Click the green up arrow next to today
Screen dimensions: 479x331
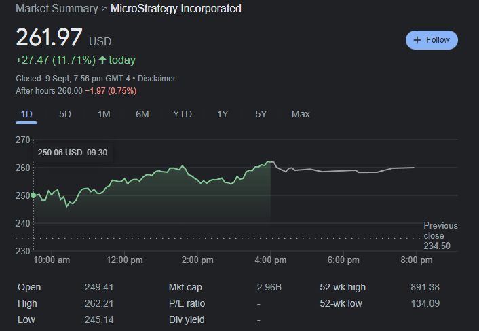pos(102,60)
